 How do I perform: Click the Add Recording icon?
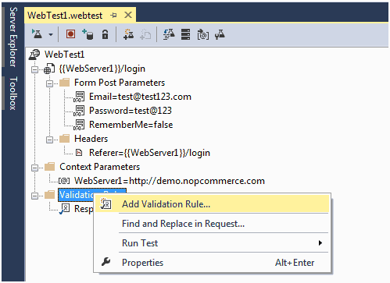[128, 34]
